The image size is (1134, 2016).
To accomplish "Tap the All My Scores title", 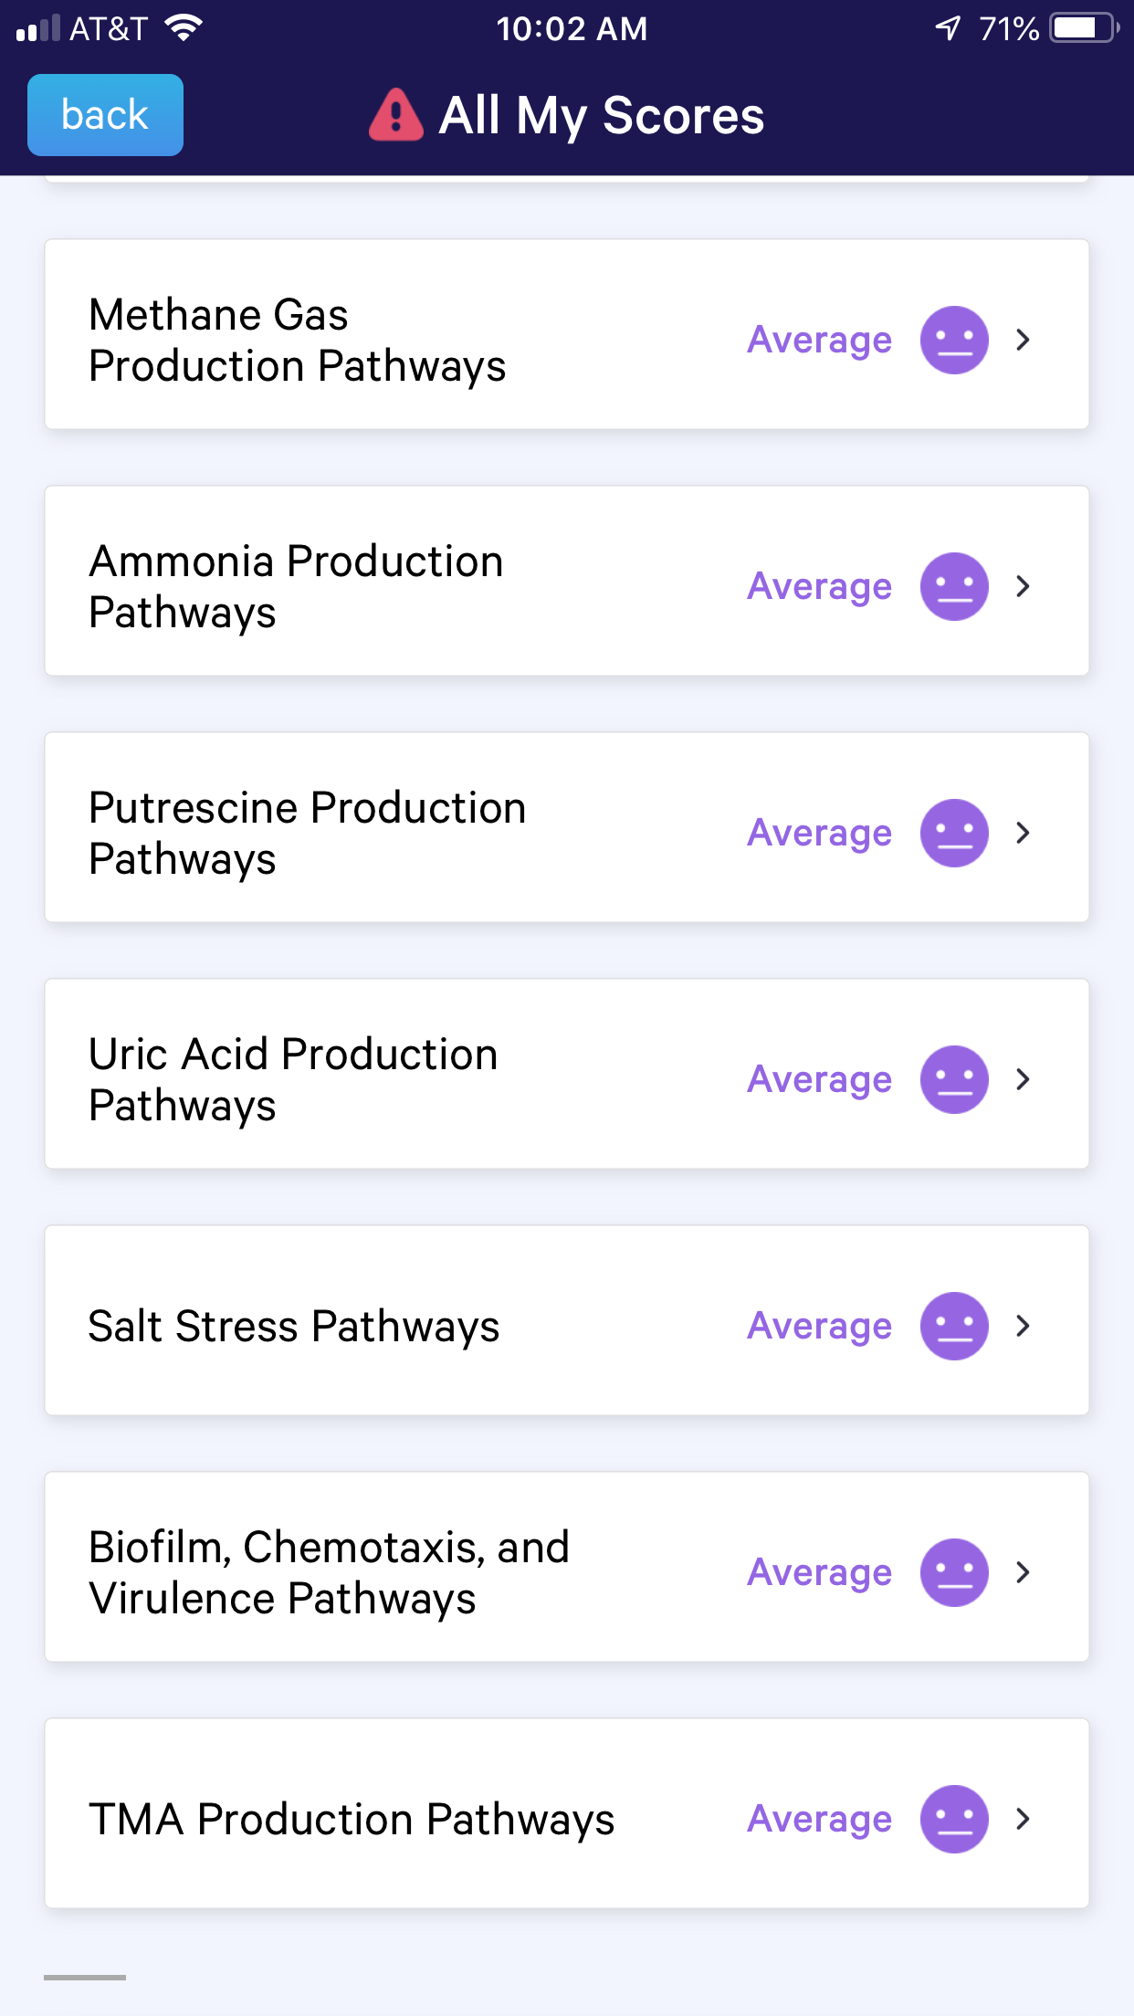I will coord(601,116).
